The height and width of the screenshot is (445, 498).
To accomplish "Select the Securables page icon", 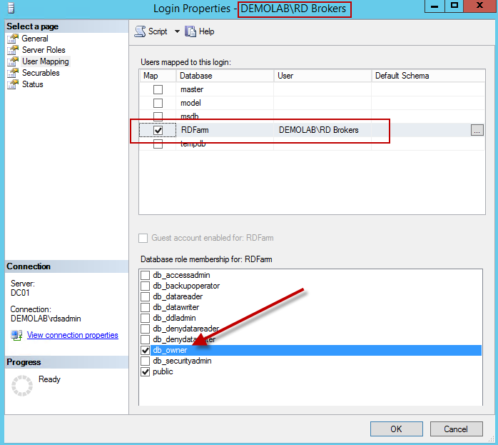I will (13, 73).
